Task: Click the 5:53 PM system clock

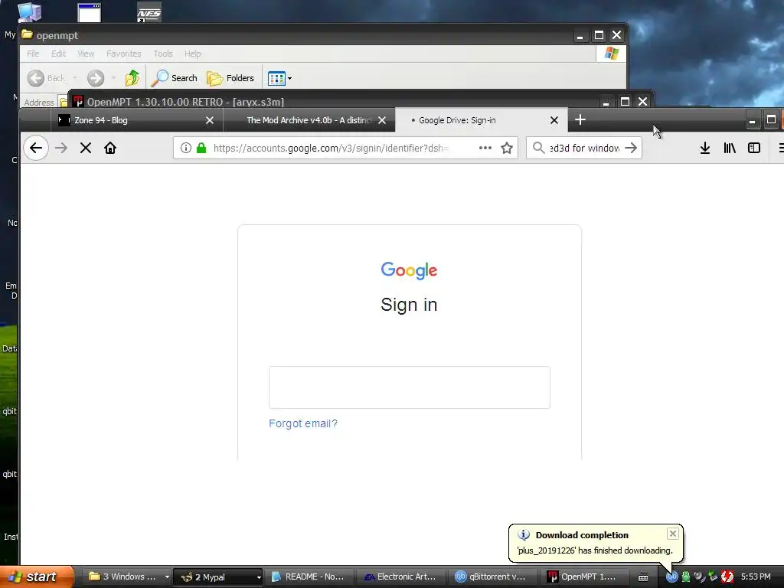Action: click(756, 577)
